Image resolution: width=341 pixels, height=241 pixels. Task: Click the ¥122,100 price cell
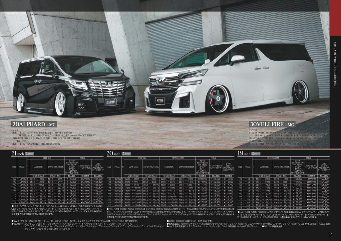point(228,196)
